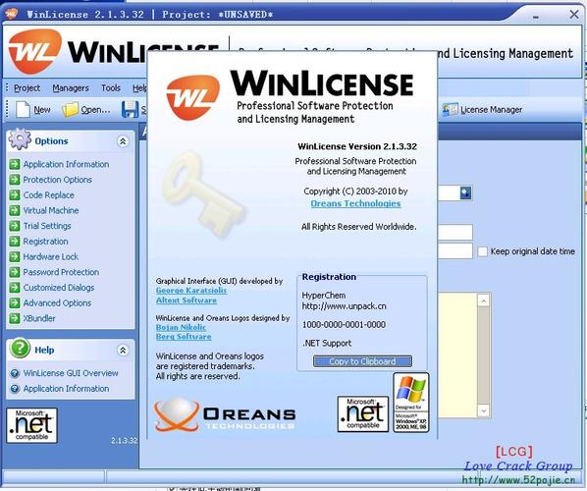The width and height of the screenshot is (587, 491).
Task: Open the Altext Software link
Action: point(187,300)
